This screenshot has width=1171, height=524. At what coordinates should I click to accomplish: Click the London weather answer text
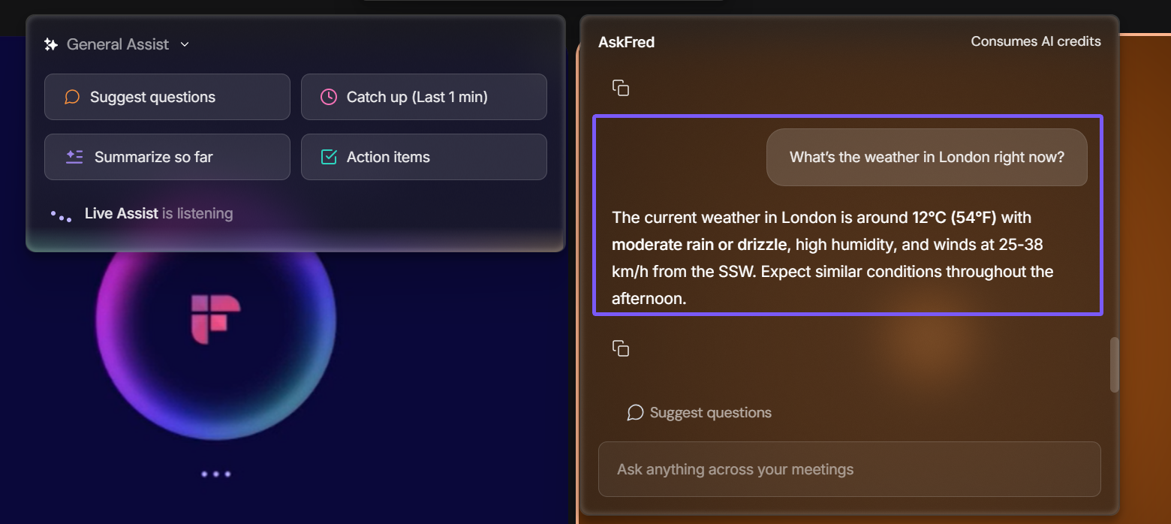pos(832,257)
